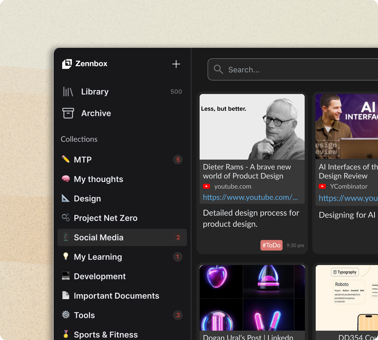Open the Development collection
Screen dimensions: 378x340
coord(122,276)
